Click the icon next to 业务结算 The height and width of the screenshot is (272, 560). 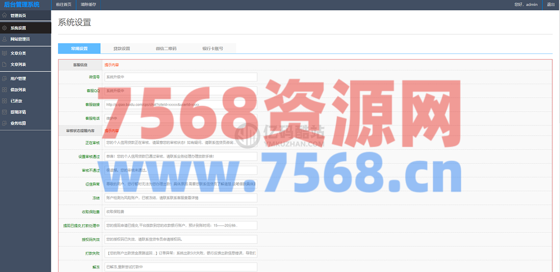[x=5, y=123]
